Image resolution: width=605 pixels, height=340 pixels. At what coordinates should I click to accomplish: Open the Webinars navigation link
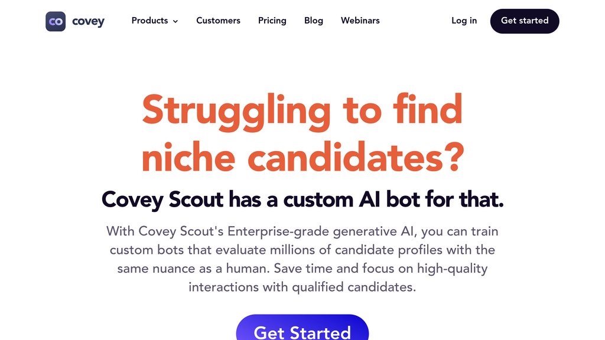point(360,21)
